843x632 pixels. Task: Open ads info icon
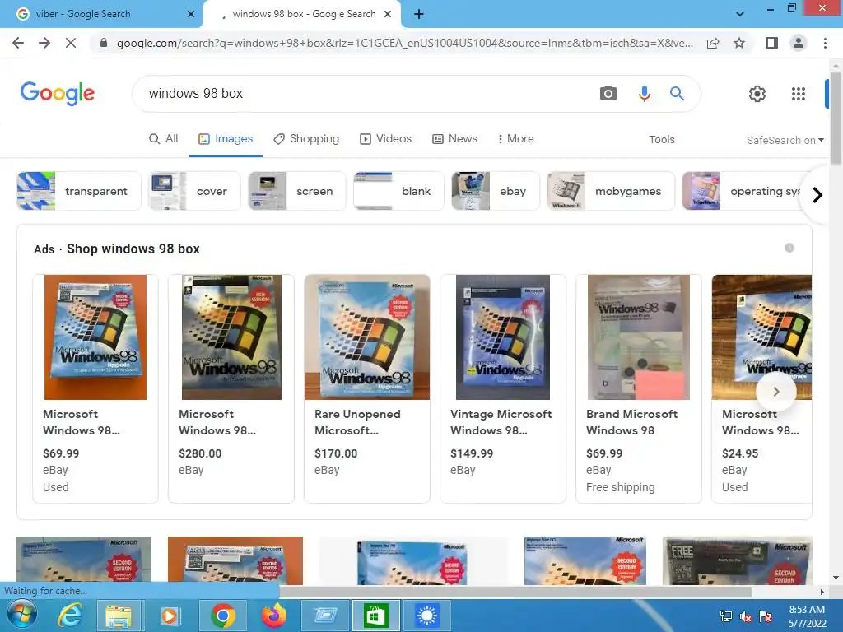789,248
